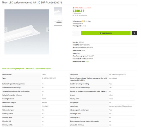Select Energy efficiency class value not relevant

point(113,78)
